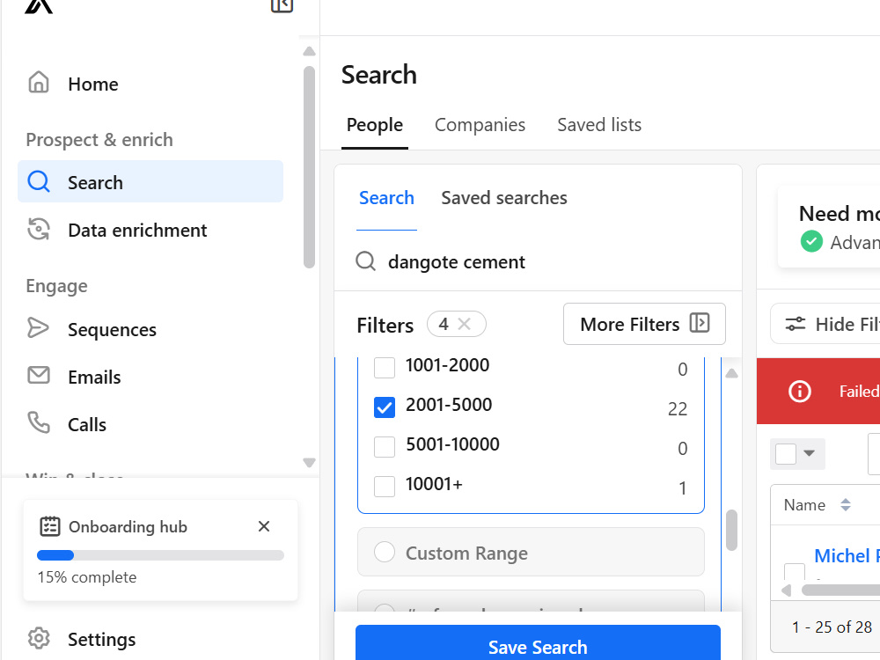Switch to the People tab
This screenshot has width=880, height=660.
[x=374, y=125]
